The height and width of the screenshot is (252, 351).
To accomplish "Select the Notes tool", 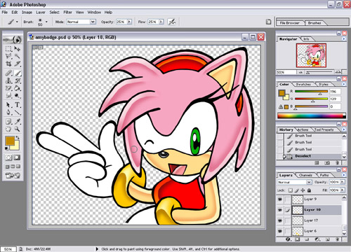I will click(x=8, y=121).
